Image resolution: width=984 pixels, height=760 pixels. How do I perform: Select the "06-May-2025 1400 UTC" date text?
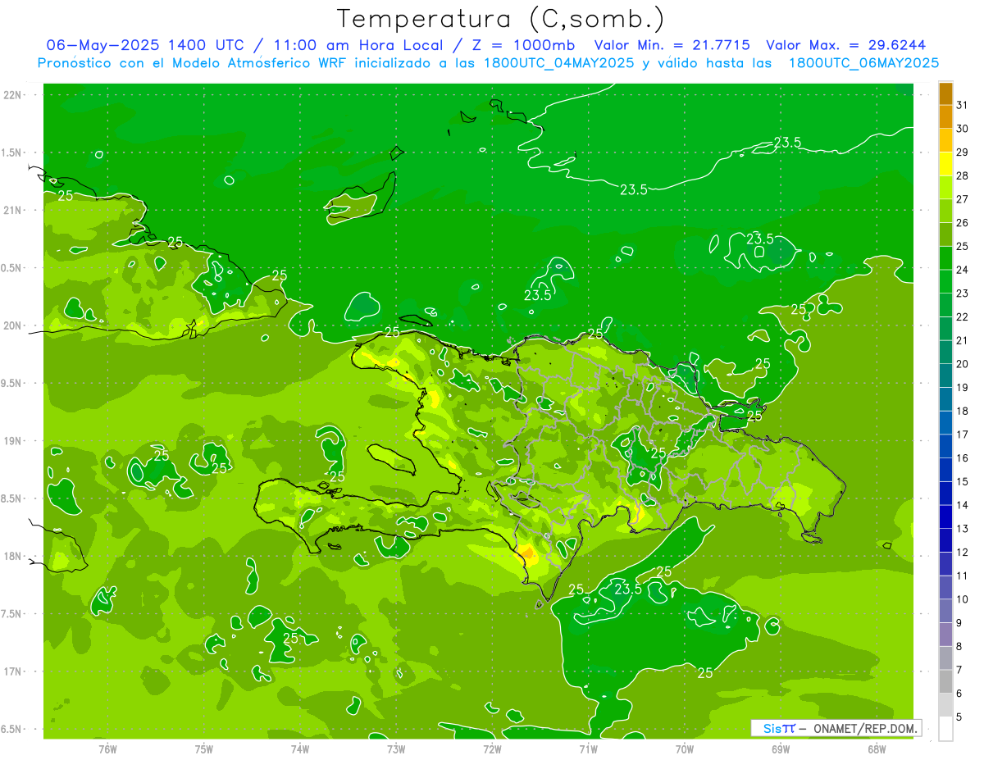pos(145,45)
